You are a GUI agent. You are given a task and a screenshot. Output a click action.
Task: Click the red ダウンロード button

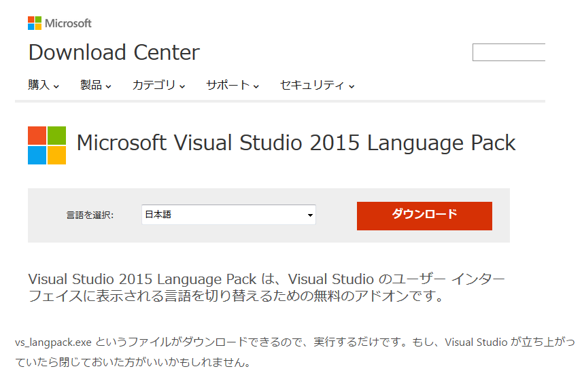pyautogui.click(x=424, y=216)
